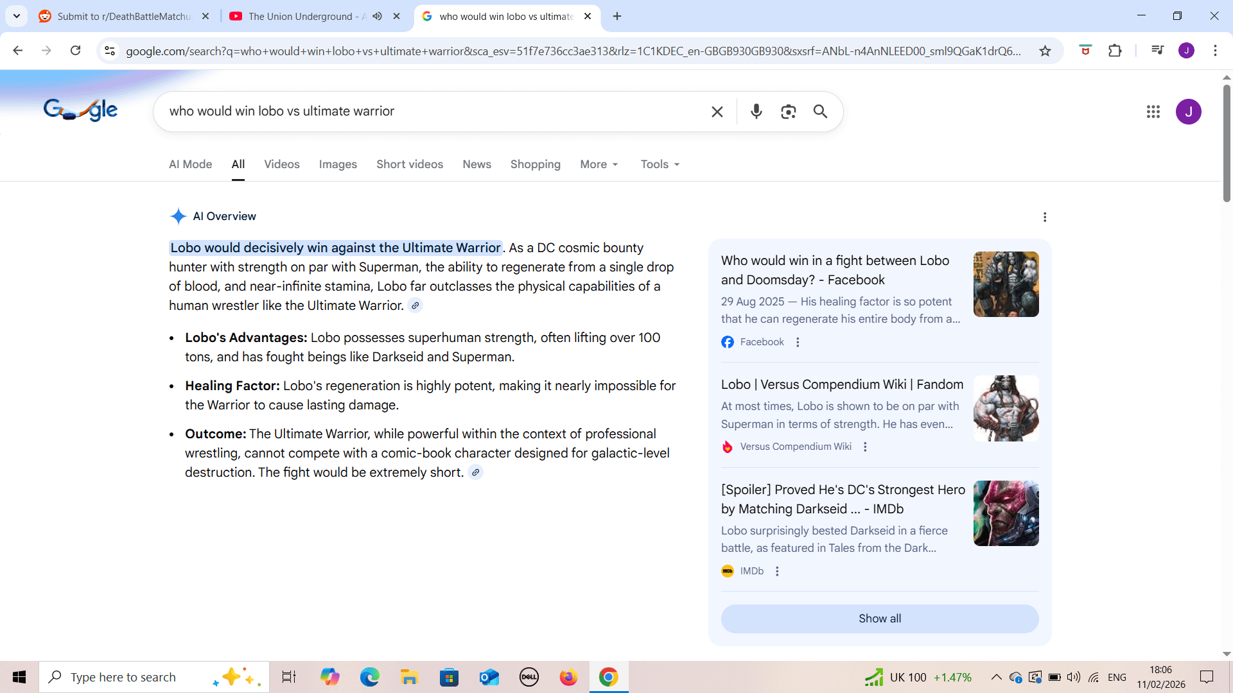
Task: Submit search with magnifying glass icon
Action: coord(820,112)
